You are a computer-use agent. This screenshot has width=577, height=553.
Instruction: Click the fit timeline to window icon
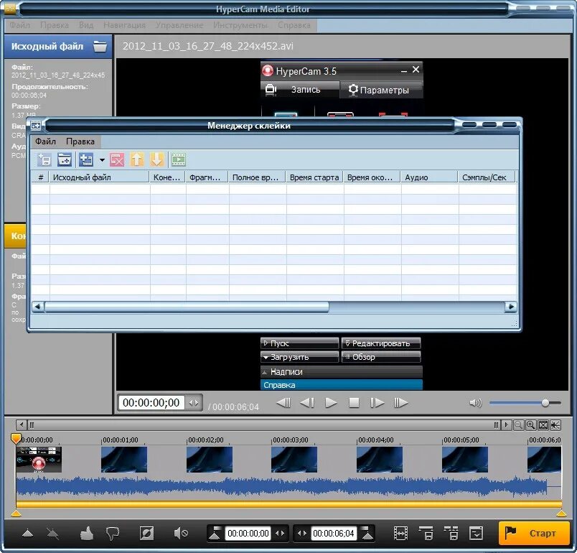(x=543, y=425)
